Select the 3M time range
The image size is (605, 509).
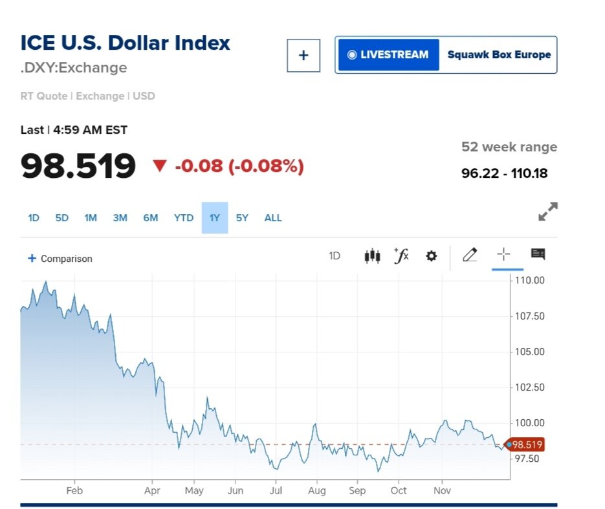point(120,218)
